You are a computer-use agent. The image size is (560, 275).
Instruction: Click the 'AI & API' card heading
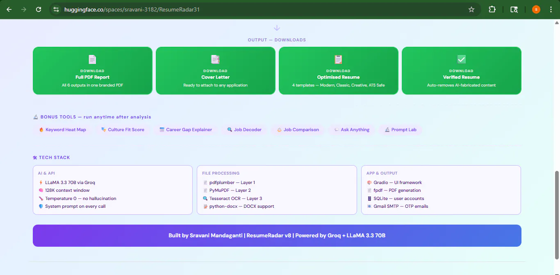pos(46,173)
